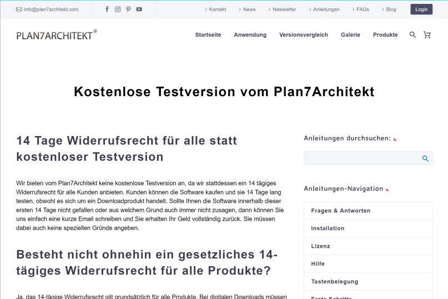
Task: Select Startseite in main menu
Action: click(x=208, y=34)
